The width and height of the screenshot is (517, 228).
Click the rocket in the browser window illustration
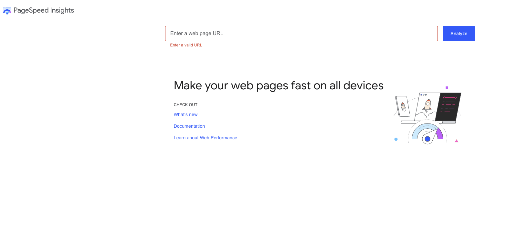click(427, 105)
